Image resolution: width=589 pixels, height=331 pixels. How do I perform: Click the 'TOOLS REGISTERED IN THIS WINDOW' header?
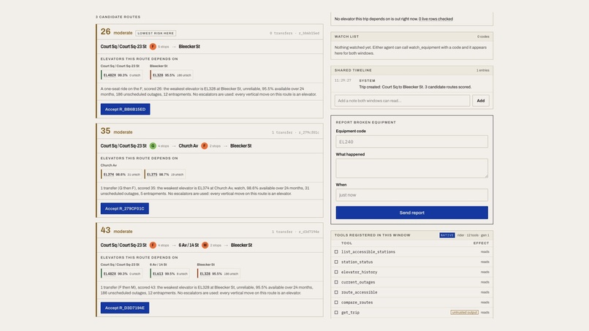[373, 235]
